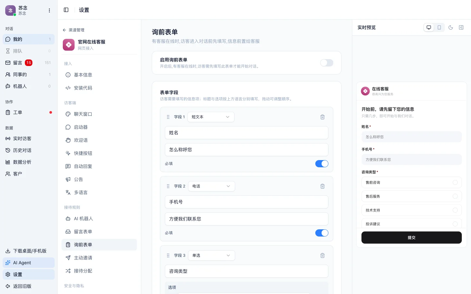Toggle dark mode in preview
Screen dimensions: 471x294
coord(451,27)
